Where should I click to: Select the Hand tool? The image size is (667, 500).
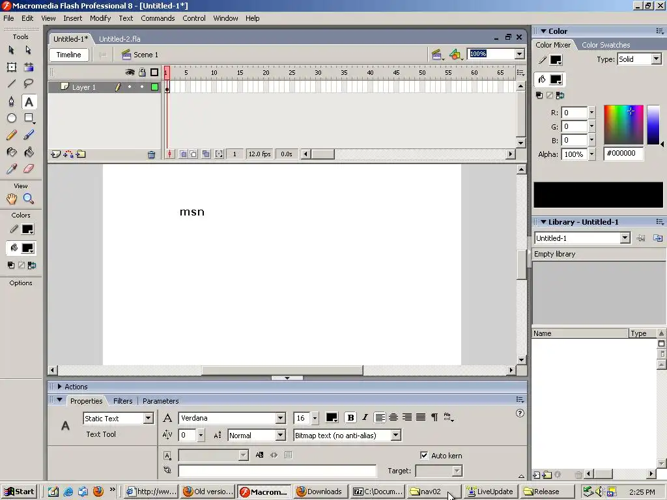tap(12, 199)
